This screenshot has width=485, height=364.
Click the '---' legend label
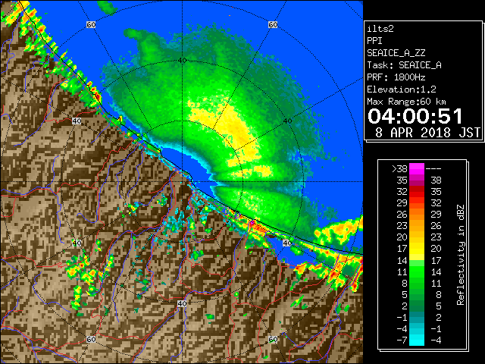pyautogui.click(x=433, y=169)
